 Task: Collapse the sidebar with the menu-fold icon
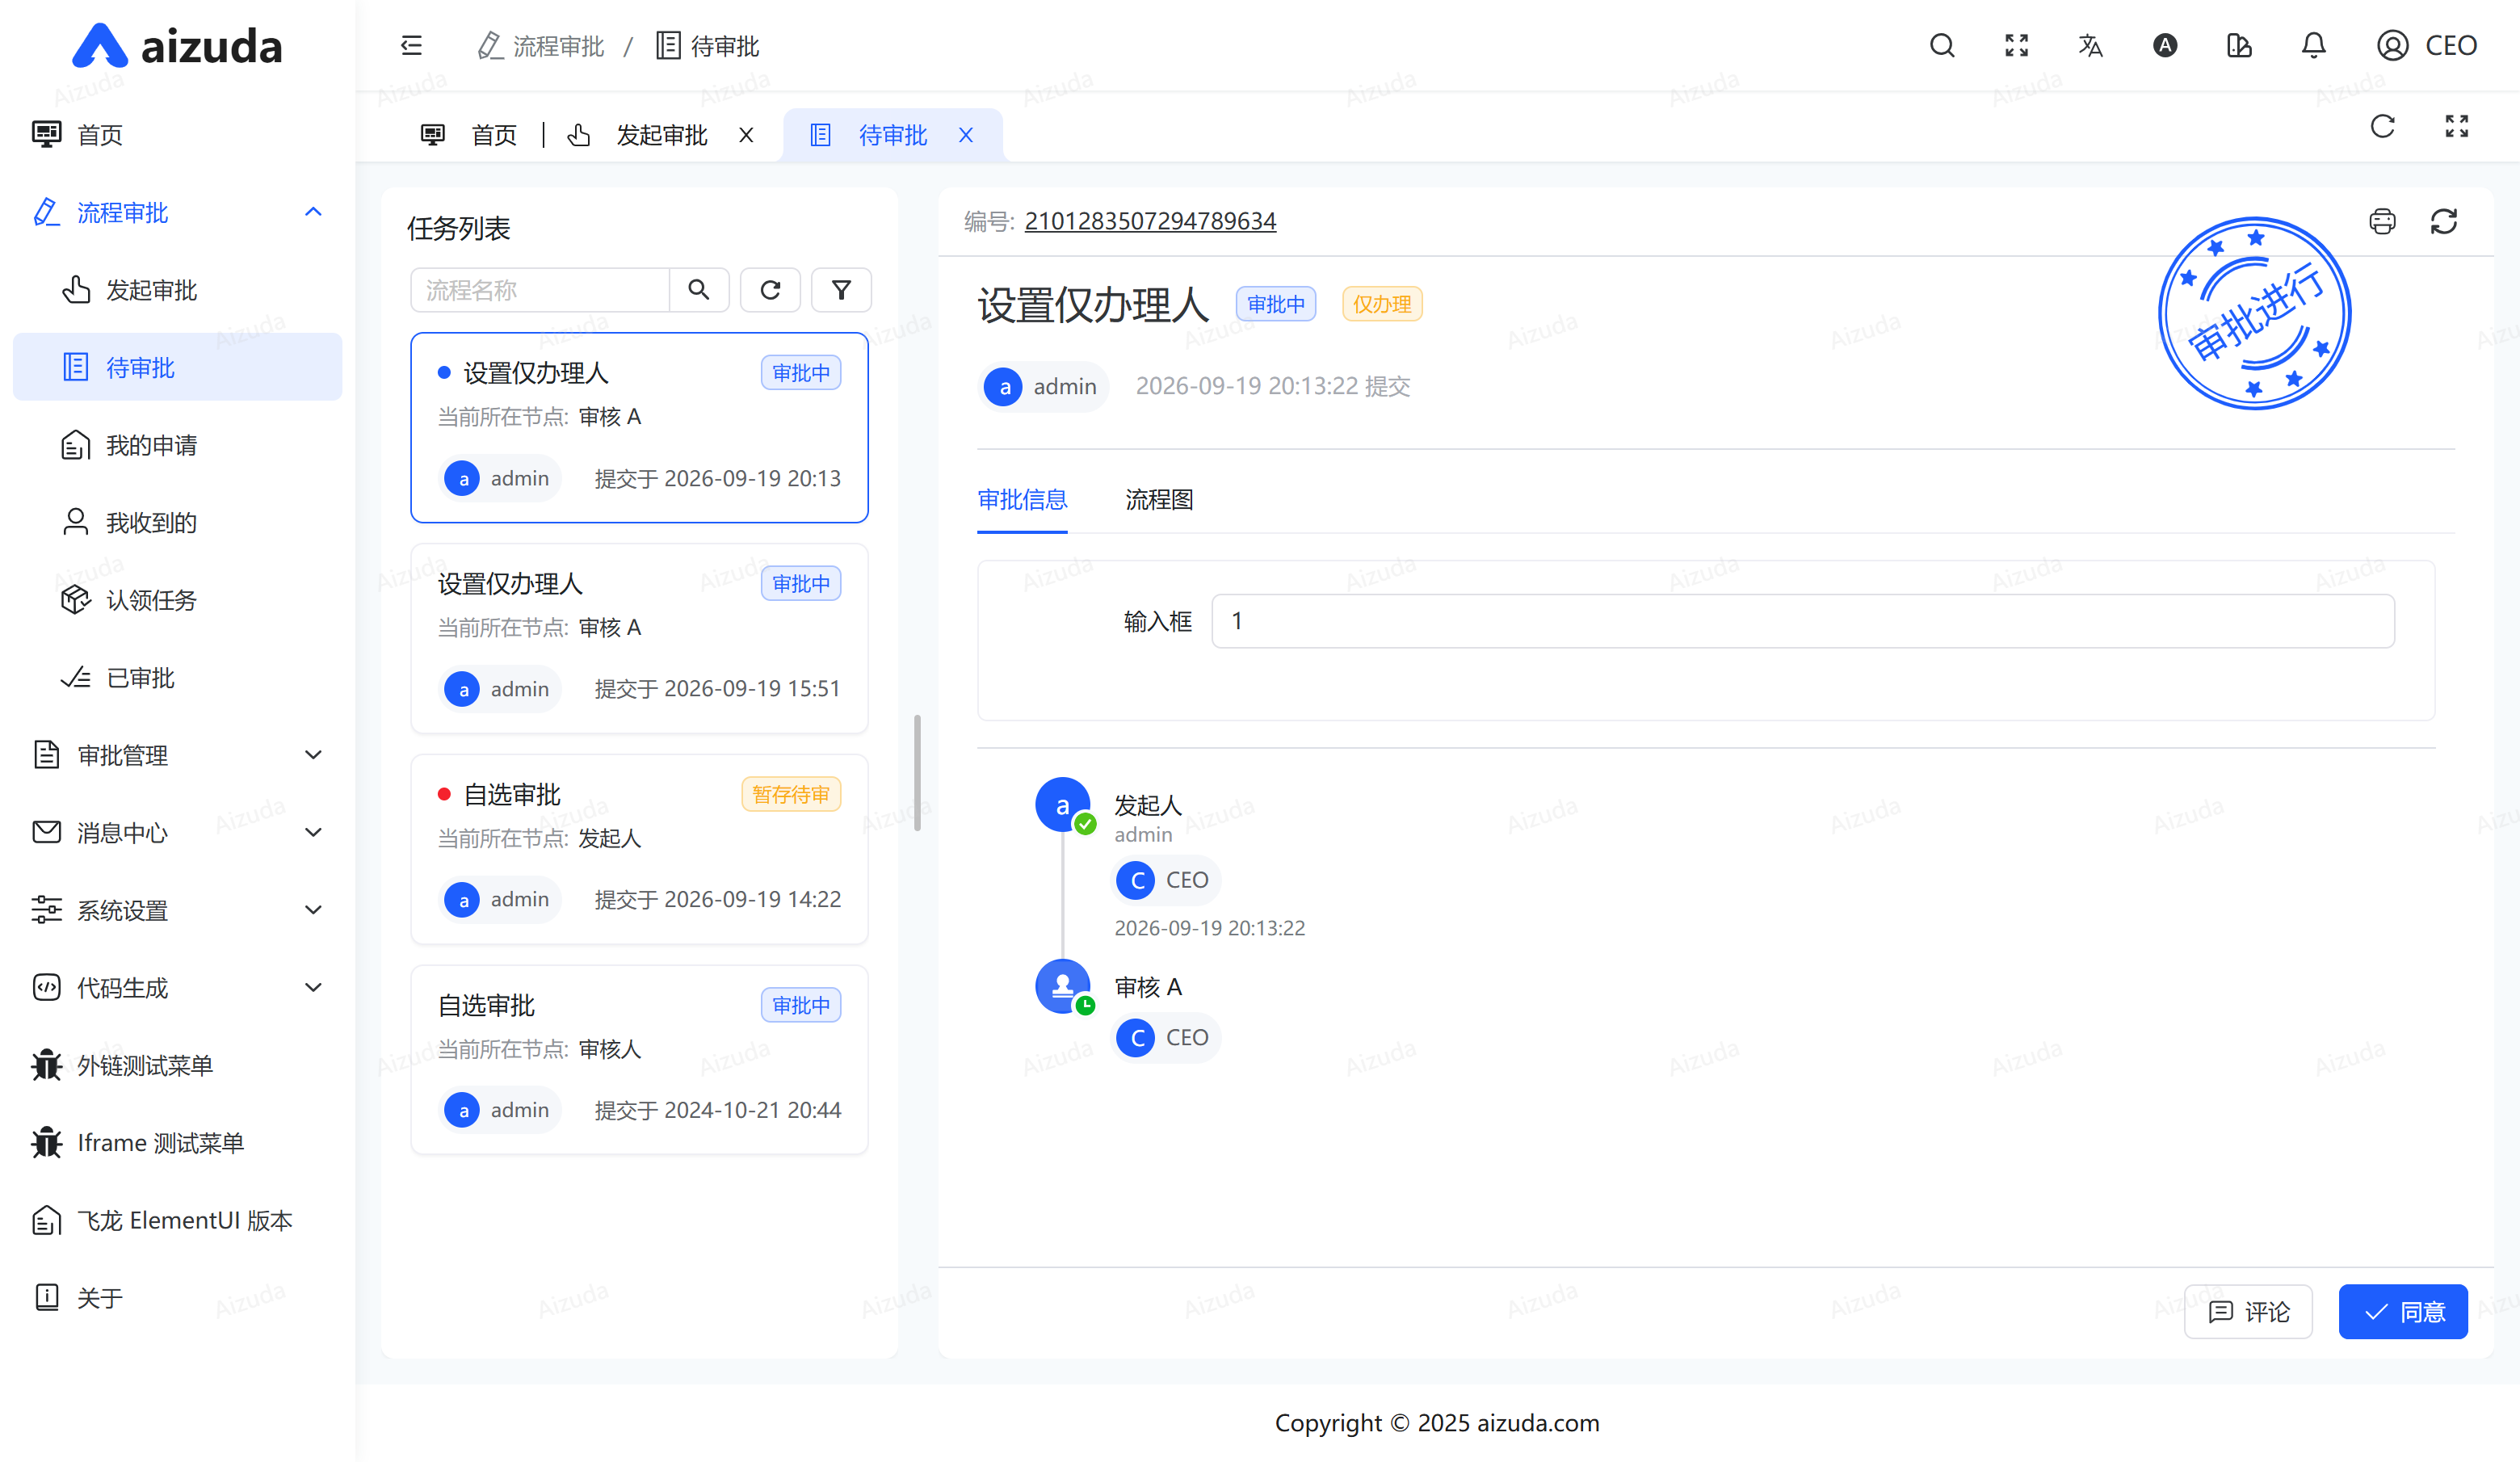coord(411,46)
